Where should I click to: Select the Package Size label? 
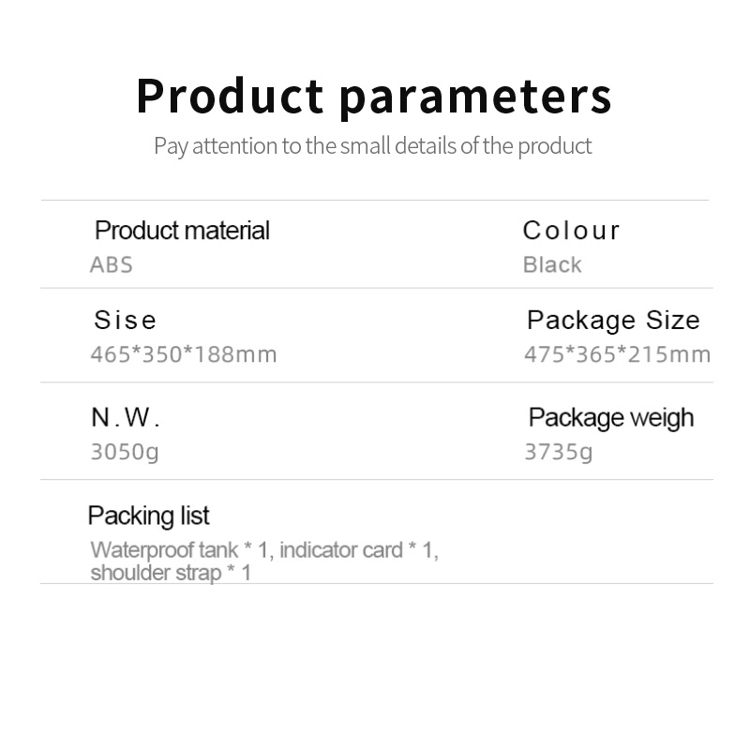(x=614, y=320)
